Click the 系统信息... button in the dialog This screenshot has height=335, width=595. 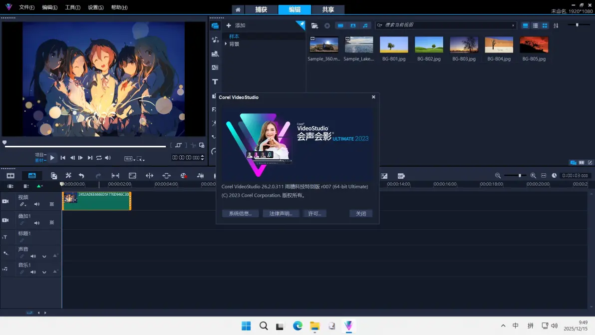[240, 214]
